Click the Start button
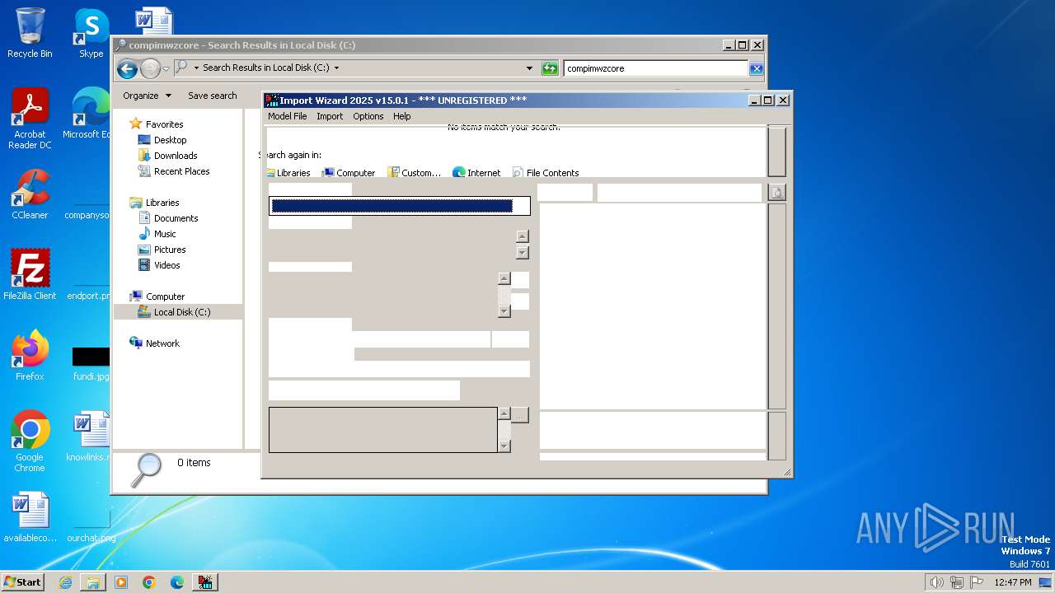The width and height of the screenshot is (1055, 593). (x=23, y=581)
